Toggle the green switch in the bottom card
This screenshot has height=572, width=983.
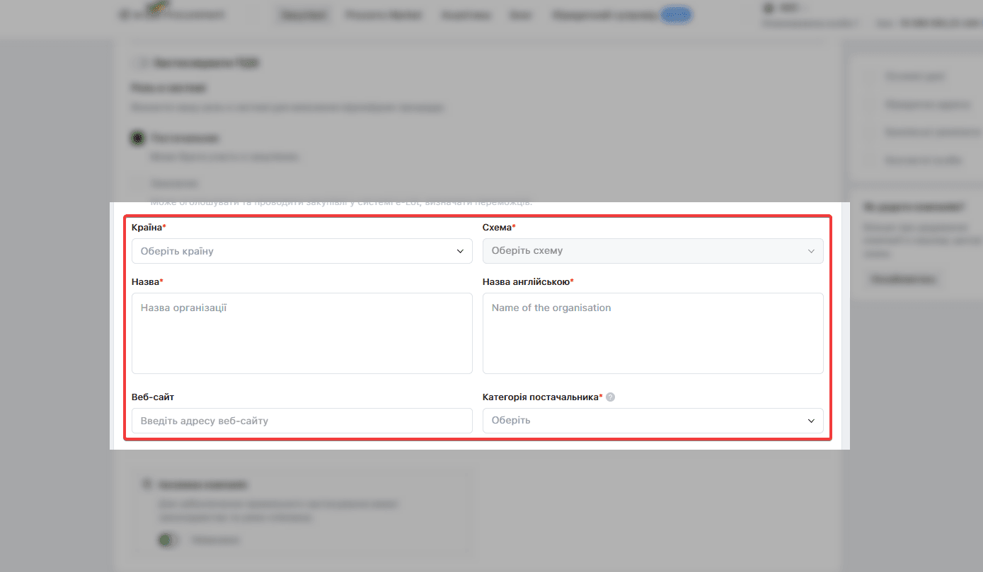[168, 540]
